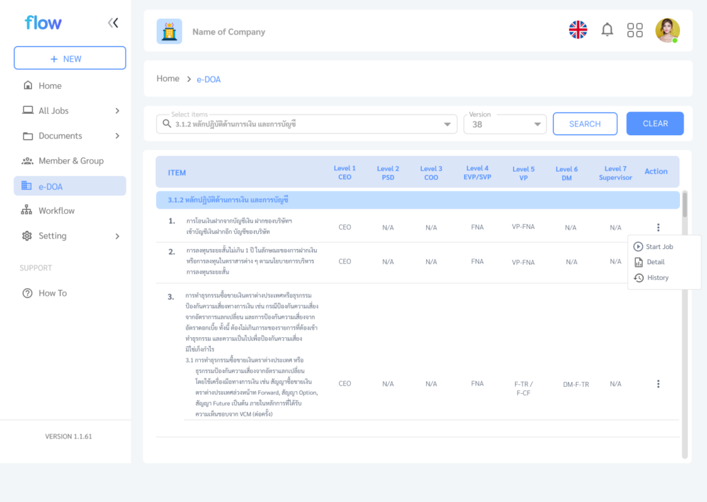Click the How To question icon
Viewport: 707px width, 502px height.
[28, 293]
